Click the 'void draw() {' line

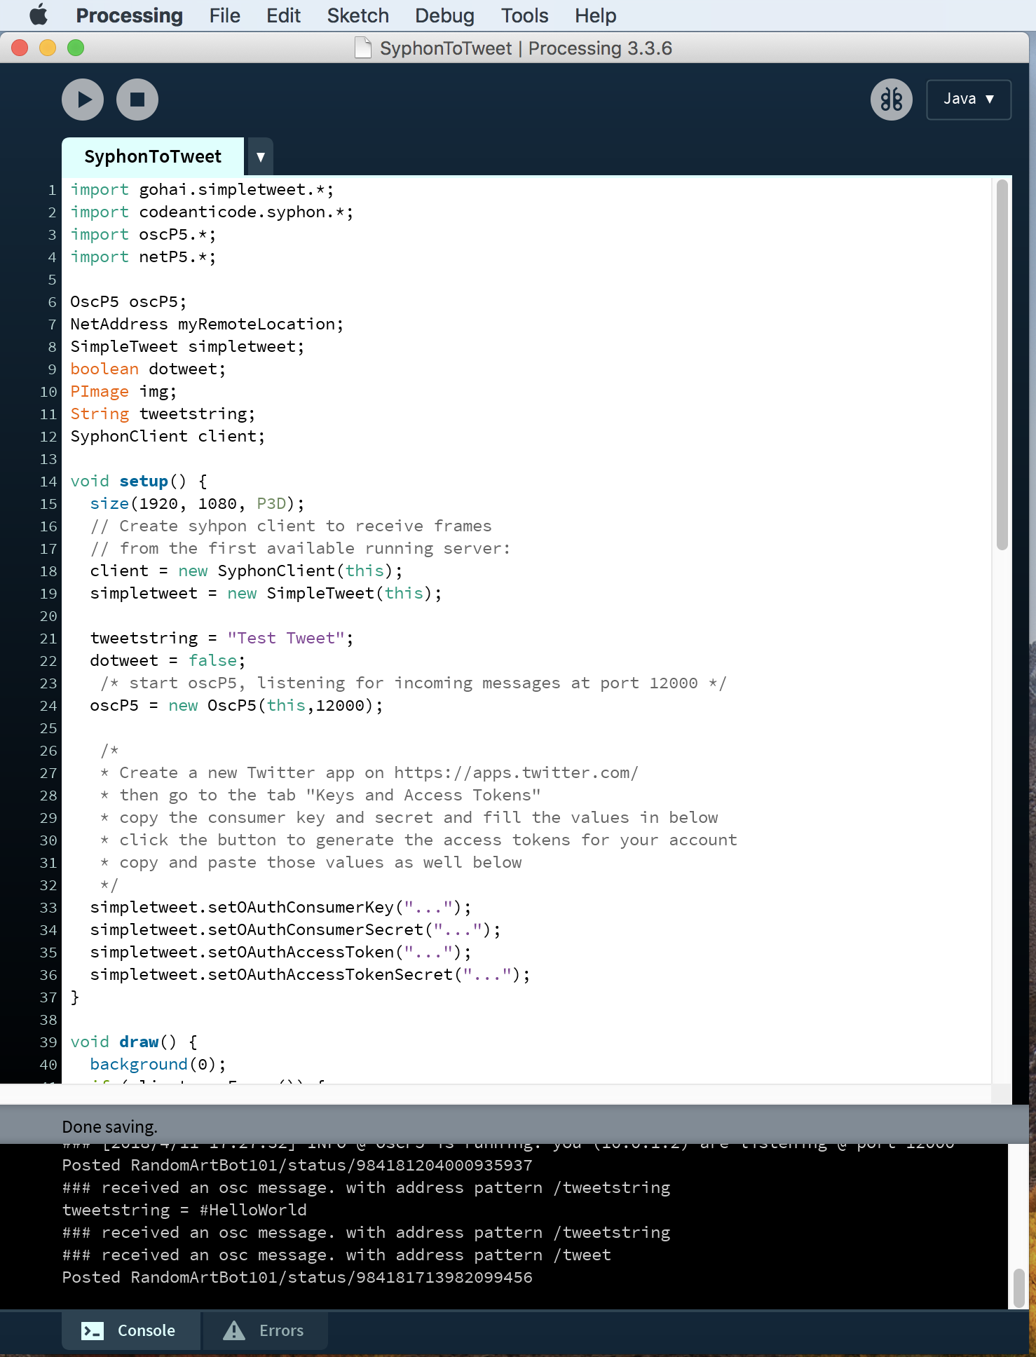tap(134, 1042)
